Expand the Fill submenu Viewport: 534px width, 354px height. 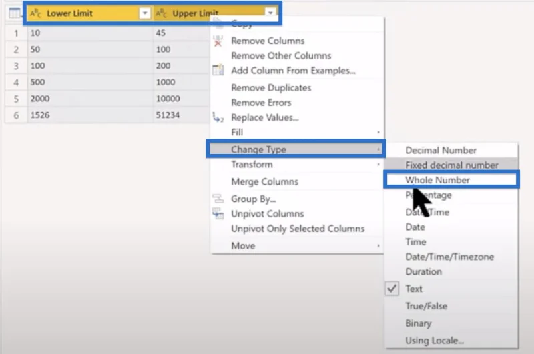tap(297, 132)
